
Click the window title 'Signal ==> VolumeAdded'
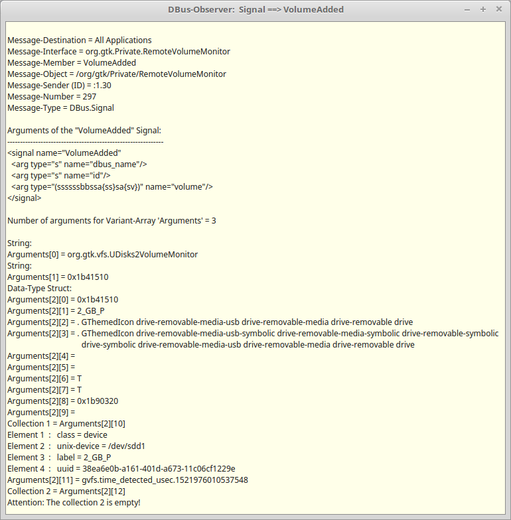255,9
